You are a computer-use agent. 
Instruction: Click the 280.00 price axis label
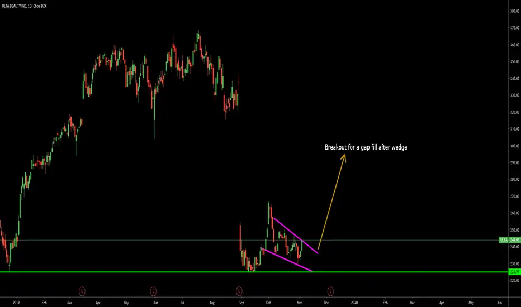(515, 179)
